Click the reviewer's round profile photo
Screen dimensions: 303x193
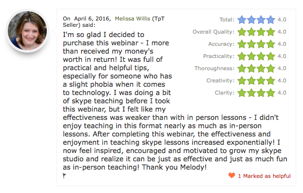[27, 30]
